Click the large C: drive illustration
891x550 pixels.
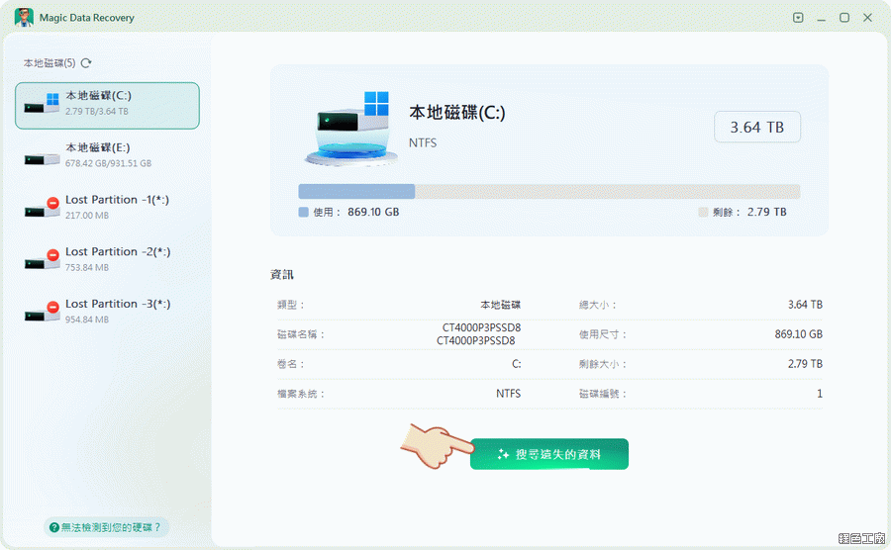[x=351, y=127]
